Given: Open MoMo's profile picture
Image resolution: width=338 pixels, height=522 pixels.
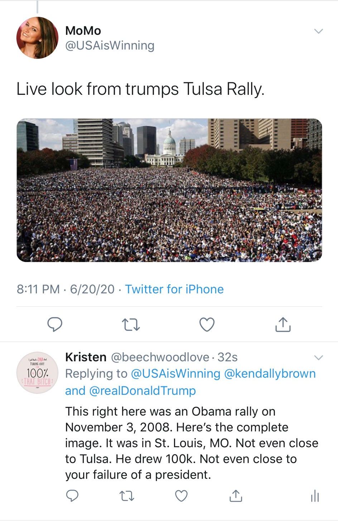Looking at the screenshot, I should coord(37,38).
